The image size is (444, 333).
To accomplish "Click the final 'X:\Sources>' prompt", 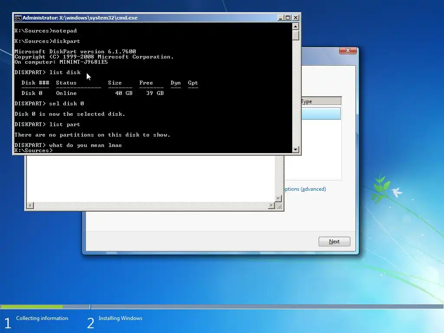I will tap(33, 150).
